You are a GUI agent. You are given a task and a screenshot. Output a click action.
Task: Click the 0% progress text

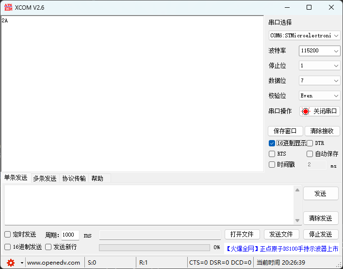(x=216, y=247)
